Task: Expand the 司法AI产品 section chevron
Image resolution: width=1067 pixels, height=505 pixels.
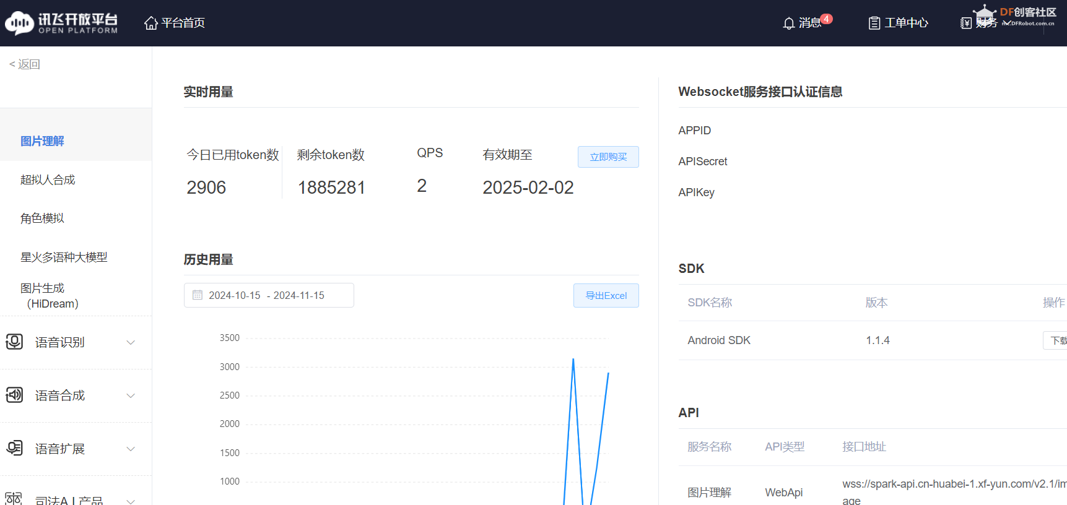Action: click(131, 501)
